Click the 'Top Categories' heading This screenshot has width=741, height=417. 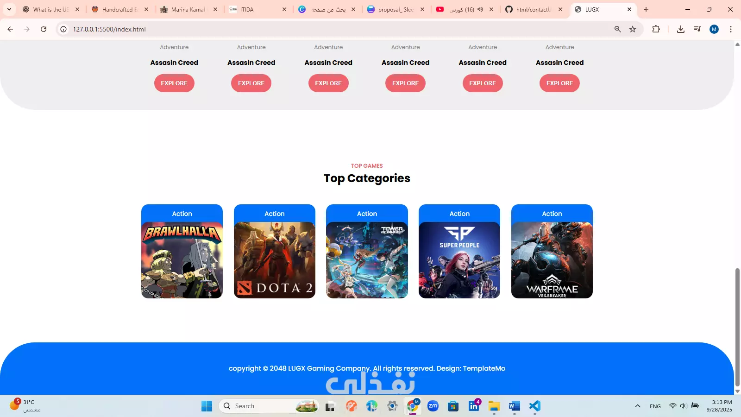(x=367, y=178)
